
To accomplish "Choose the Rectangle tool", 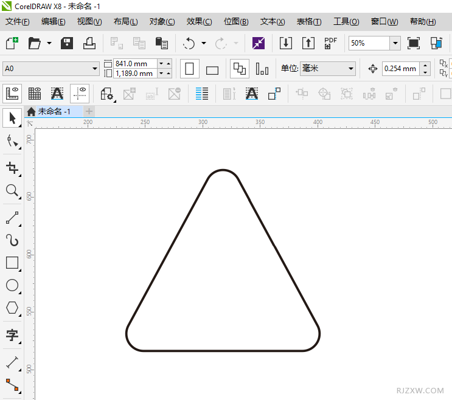I will click(x=12, y=263).
